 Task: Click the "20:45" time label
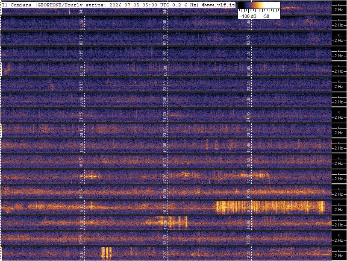tap(249, 132)
